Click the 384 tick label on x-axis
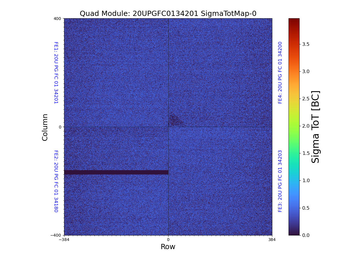The width and height of the screenshot is (348, 261). pos(272,240)
